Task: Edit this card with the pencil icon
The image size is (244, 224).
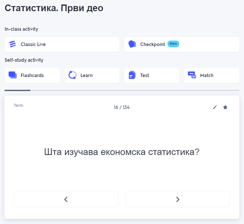Action: coord(215,107)
